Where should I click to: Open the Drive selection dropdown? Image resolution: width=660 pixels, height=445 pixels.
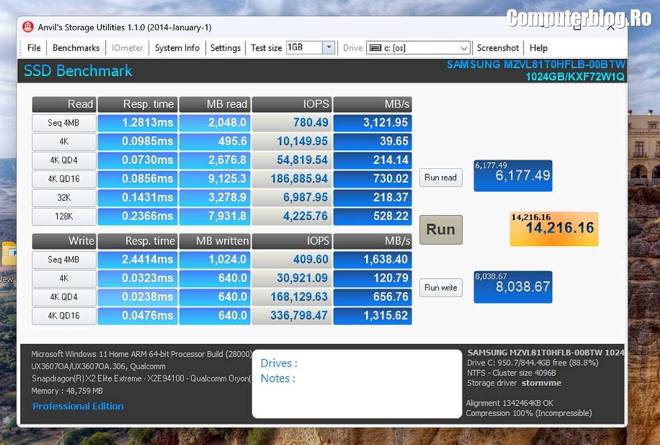(465, 48)
